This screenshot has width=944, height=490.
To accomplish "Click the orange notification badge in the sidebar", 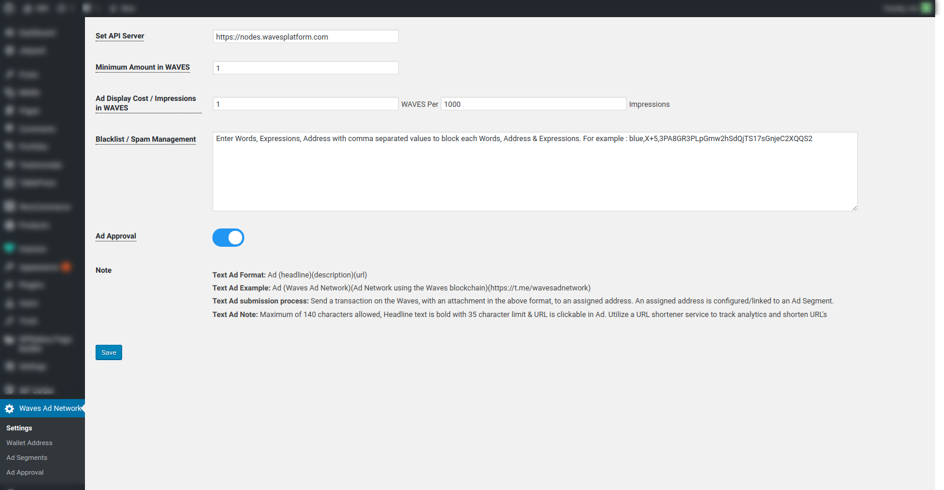I will pos(66,267).
